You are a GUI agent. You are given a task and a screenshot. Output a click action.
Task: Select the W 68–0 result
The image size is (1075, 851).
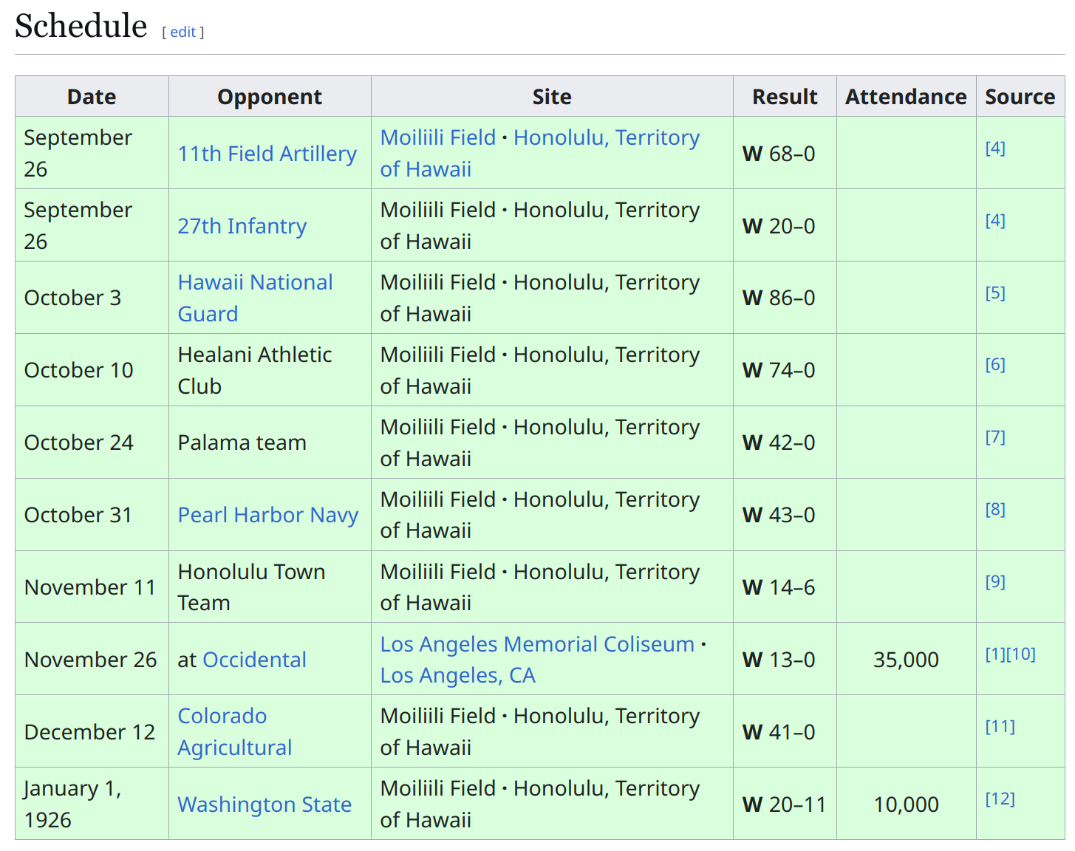click(779, 154)
